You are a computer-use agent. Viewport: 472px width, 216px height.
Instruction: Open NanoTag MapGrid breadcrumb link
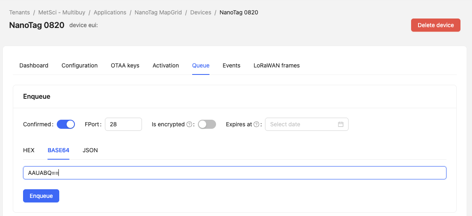(x=158, y=12)
